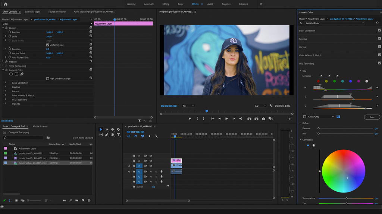Open the Lumetri Scopes panel tab
382x214 pixels.
click(32, 12)
